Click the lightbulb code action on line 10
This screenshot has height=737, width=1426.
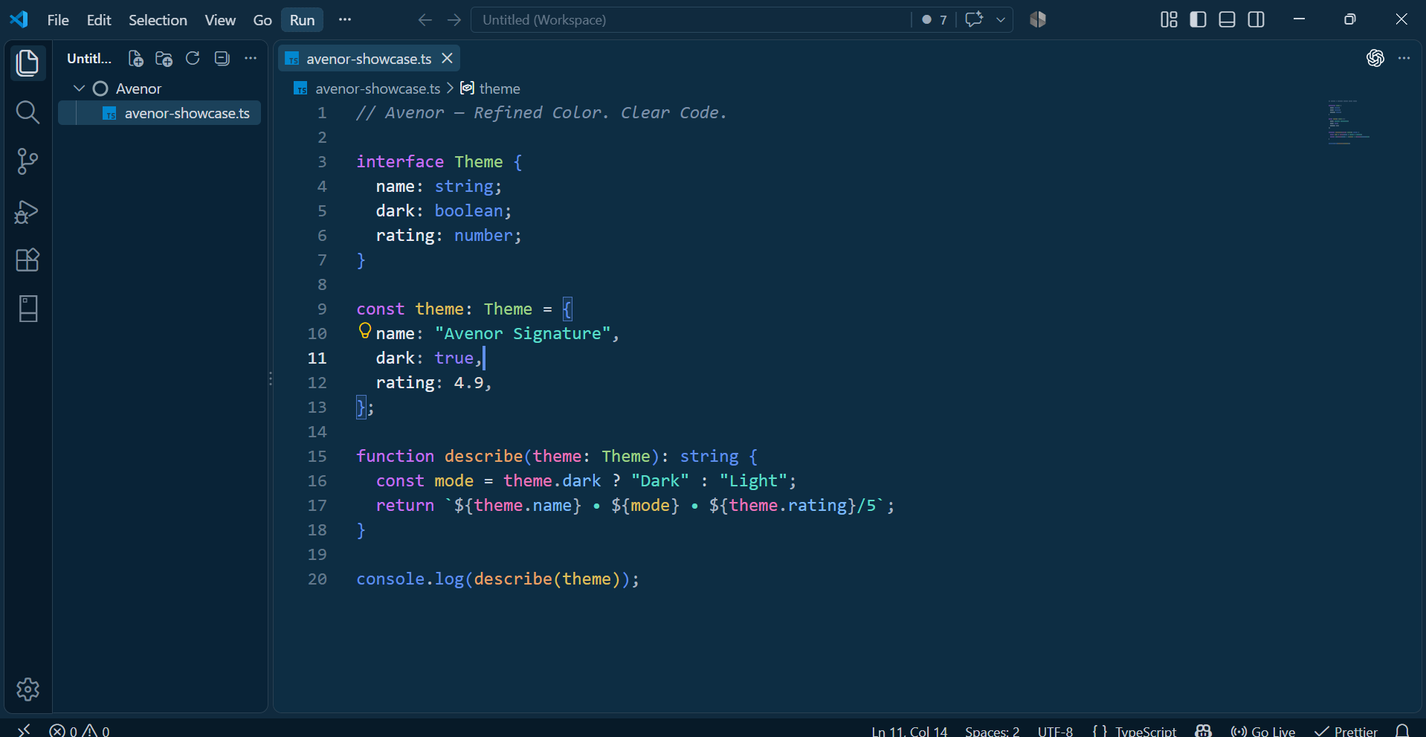pyautogui.click(x=365, y=331)
